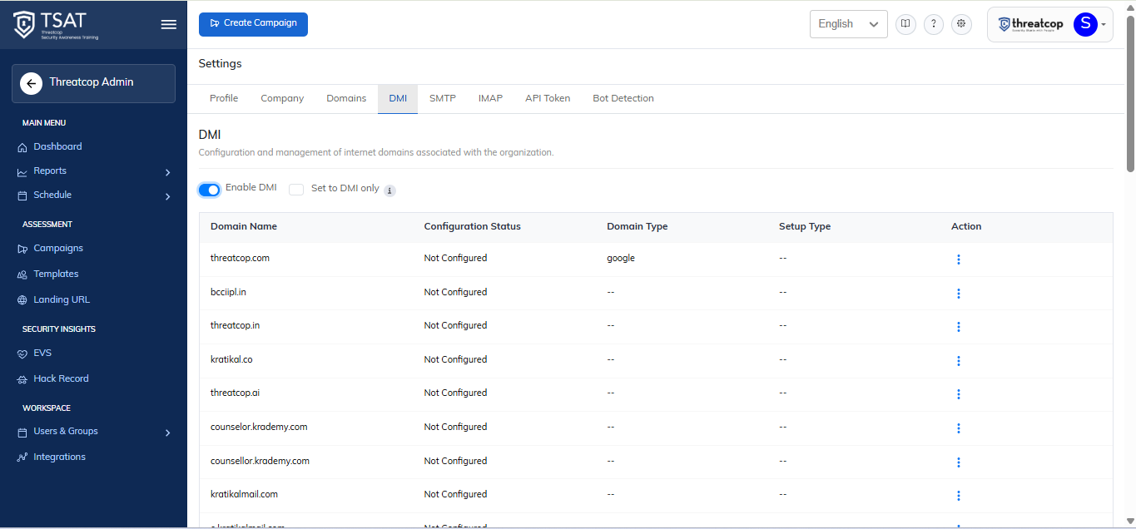
Task: Click the info icon next to Set to DMI only
Action: coord(389,190)
